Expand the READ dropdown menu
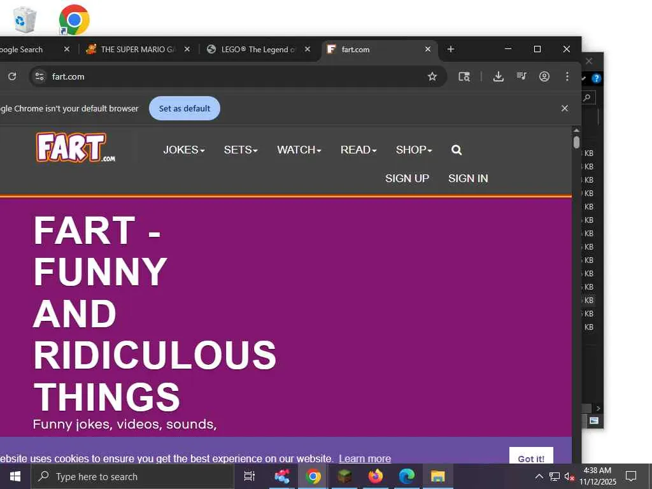The height and width of the screenshot is (489, 652). 358,150
